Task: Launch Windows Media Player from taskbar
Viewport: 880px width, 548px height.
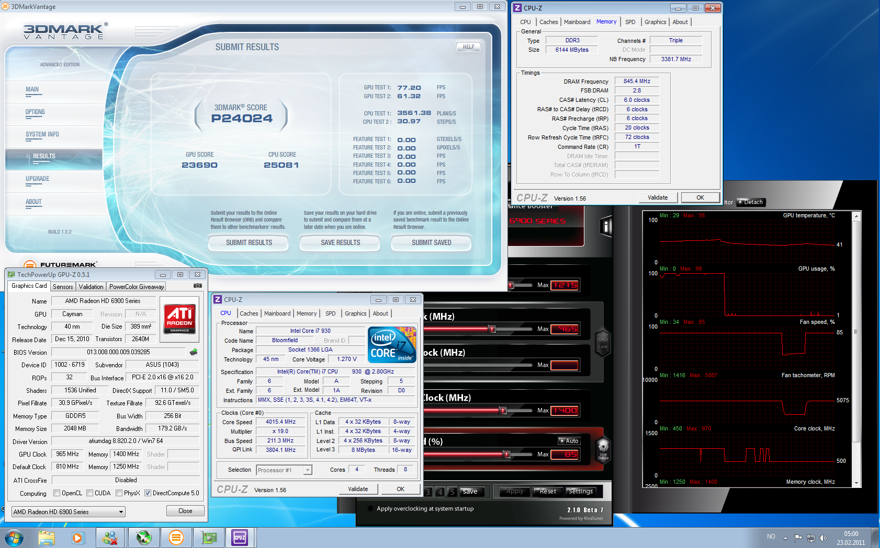Action: click(77, 538)
